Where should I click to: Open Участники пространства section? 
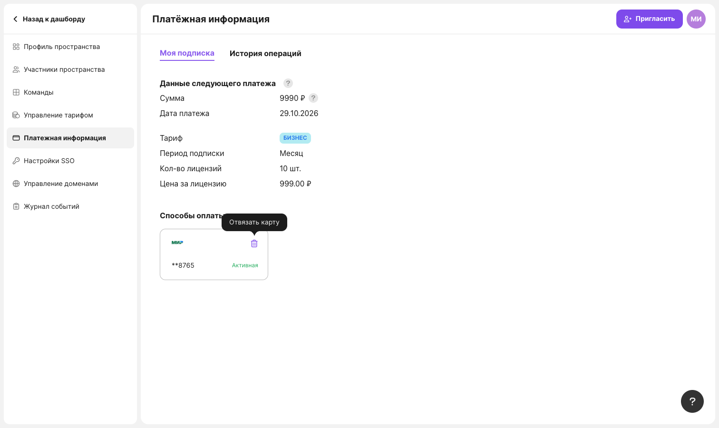coord(70,69)
